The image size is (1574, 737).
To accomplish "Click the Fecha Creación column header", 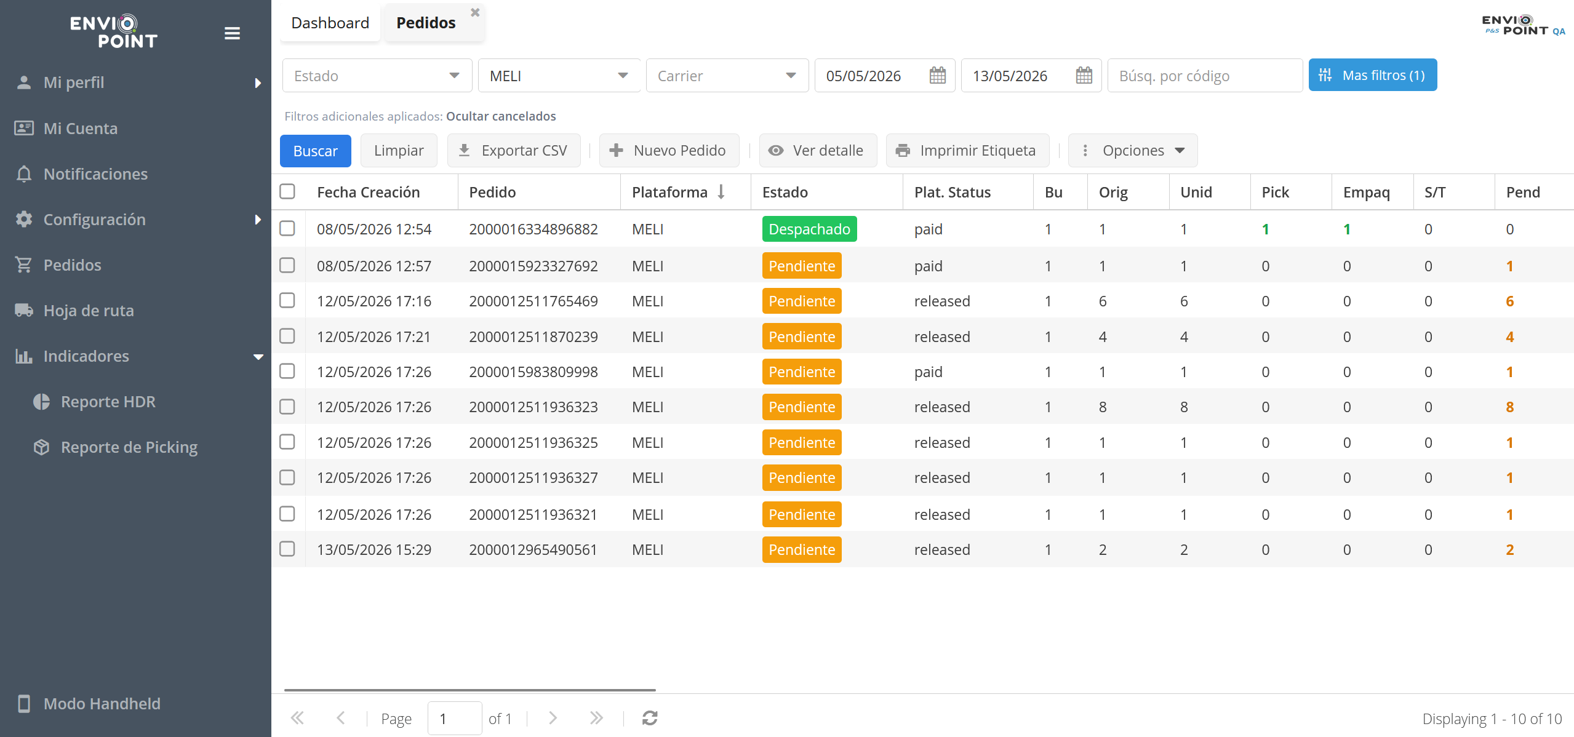I will [x=382, y=192].
